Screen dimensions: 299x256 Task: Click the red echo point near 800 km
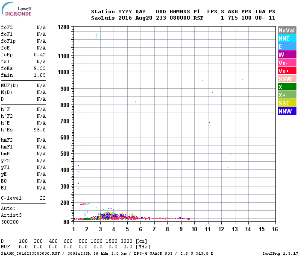coord(136,102)
